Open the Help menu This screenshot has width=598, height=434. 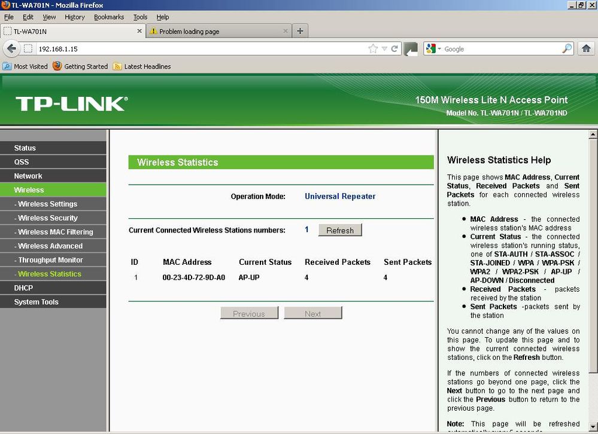(162, 17)
